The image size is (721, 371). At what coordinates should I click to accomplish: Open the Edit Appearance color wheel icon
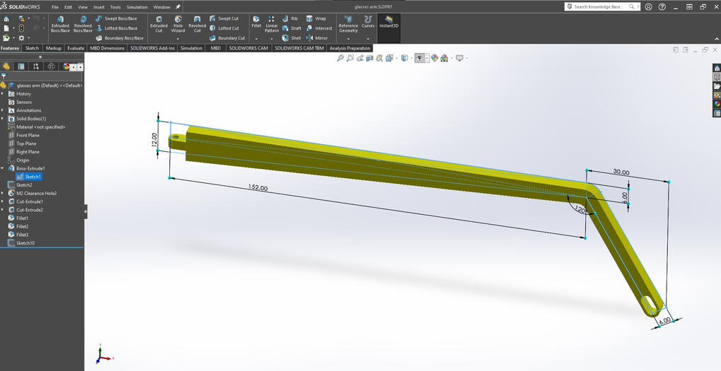434,58
